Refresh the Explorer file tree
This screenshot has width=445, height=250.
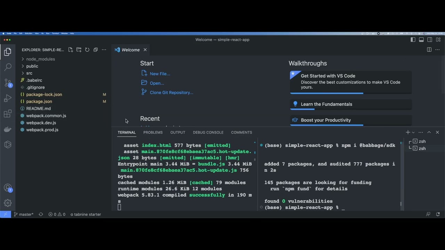point(87,50)
